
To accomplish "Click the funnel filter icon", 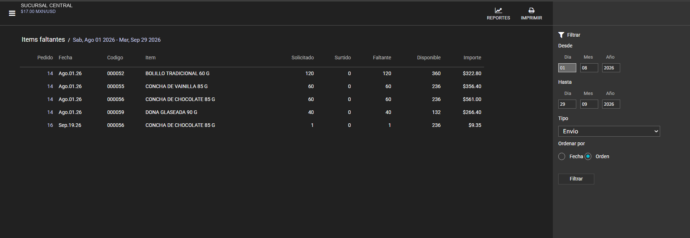I will point(561,35).
